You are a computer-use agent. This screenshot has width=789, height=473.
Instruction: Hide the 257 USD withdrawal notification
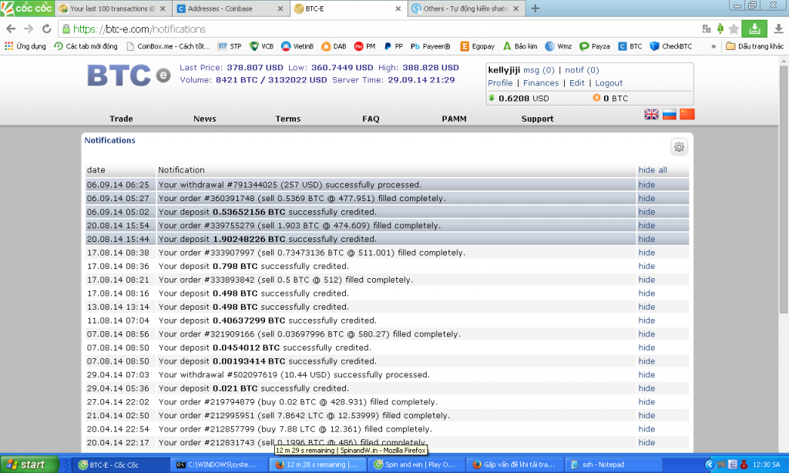[x=646, y=185]
